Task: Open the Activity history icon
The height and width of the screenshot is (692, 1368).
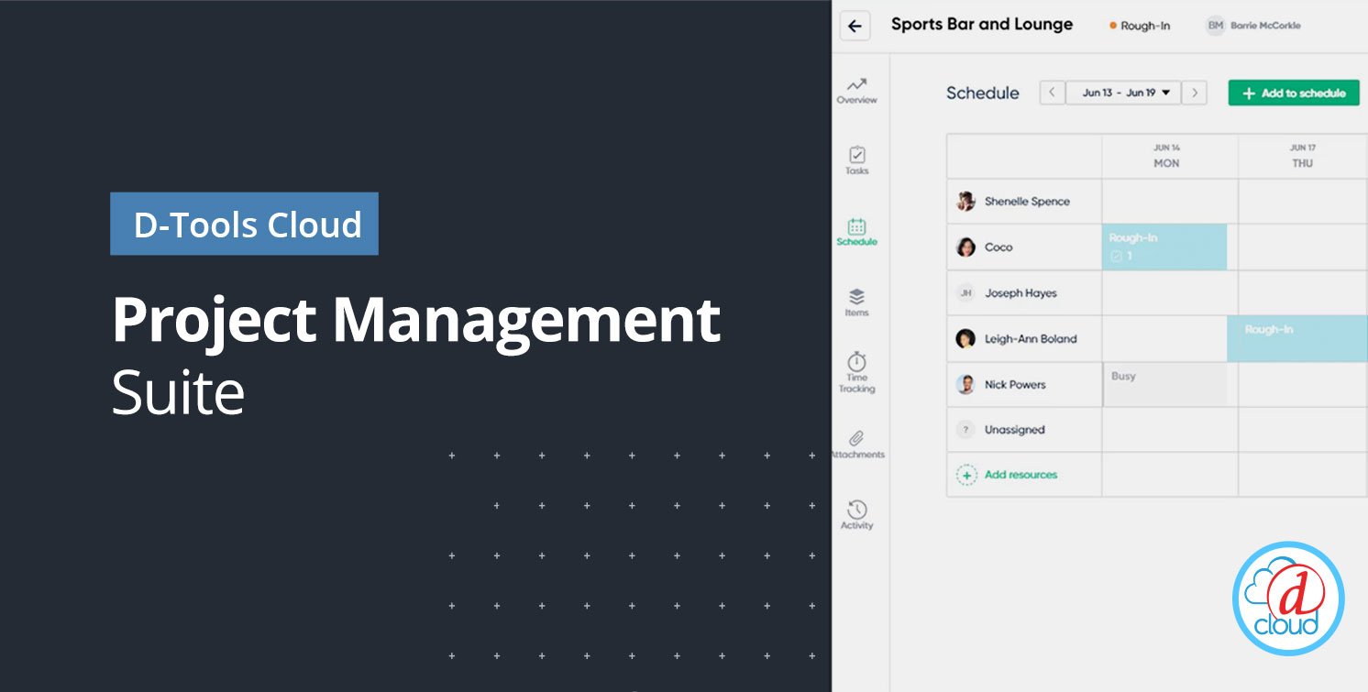Action: tap(856, 510)
